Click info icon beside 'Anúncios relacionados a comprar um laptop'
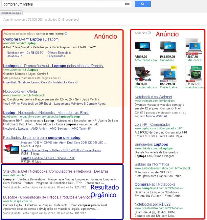 pyautogui.click(x=66, y=33)
